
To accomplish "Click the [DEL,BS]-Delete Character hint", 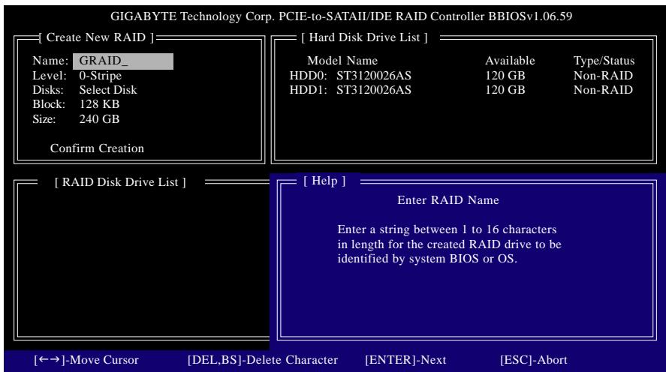I will point(263,360).
